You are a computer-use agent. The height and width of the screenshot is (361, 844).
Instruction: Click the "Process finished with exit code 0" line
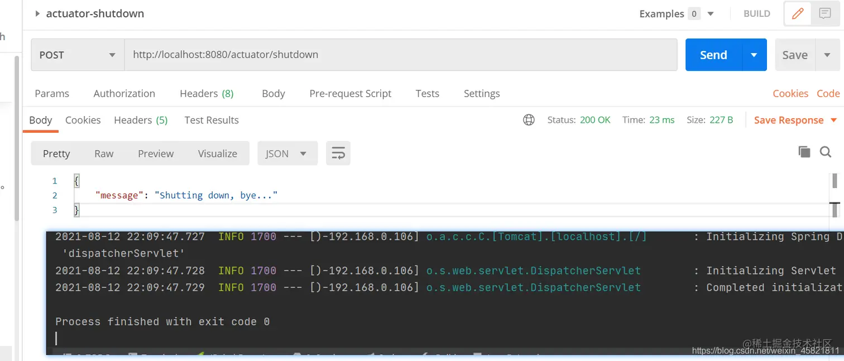[162, 322]
